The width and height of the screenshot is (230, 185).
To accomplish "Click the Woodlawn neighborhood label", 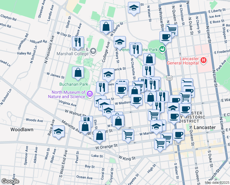I will point(22,129).
